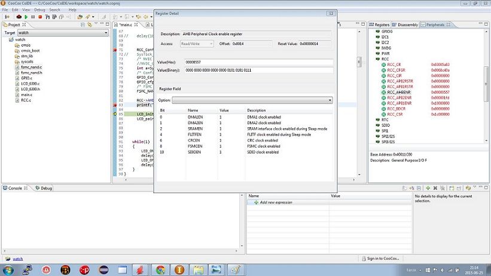Image resolution: width=491 pixels, height=276 pixels.
Task: Click the Build project toolbar icon
Action: [x=80, y=17]
